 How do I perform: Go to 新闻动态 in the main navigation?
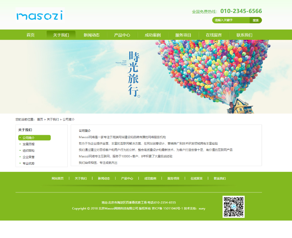92,35
